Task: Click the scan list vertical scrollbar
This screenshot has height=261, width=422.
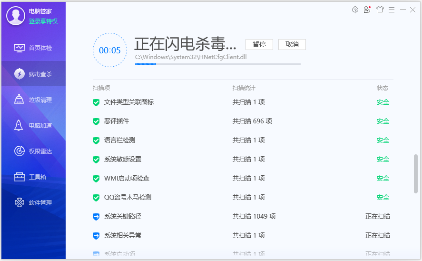Action: 416,173
